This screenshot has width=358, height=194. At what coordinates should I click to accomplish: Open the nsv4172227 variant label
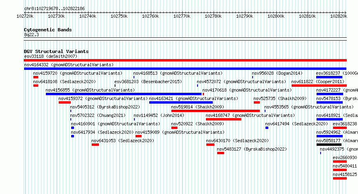coord(337,90)
